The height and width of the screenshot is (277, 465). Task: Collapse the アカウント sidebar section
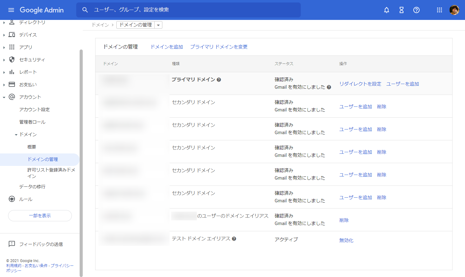[4, 97]
